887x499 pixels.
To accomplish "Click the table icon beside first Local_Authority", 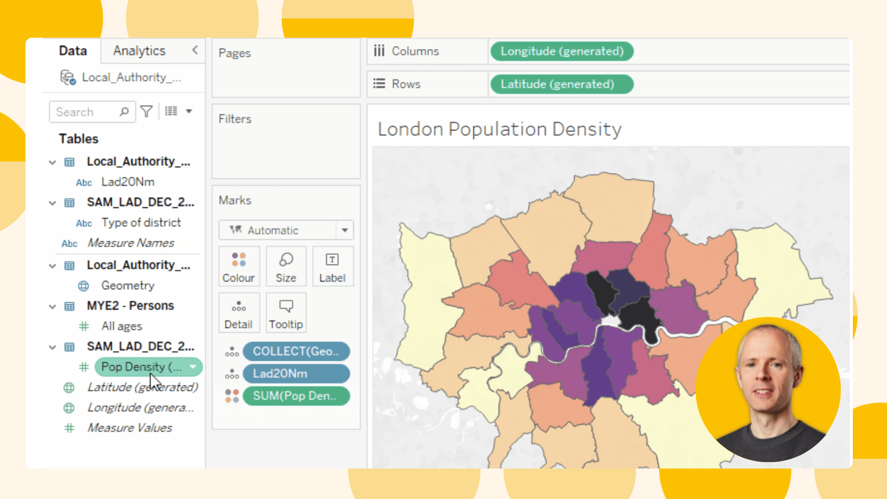I will (69, 162).
